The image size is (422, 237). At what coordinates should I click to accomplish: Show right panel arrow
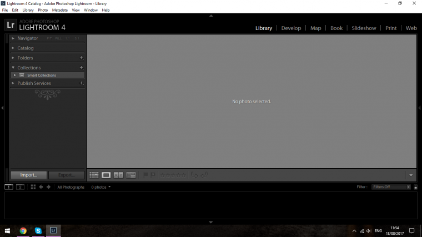pos(419,108)
